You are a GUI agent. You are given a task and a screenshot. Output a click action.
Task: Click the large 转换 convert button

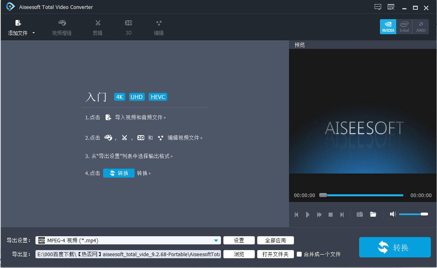(395, 247)
